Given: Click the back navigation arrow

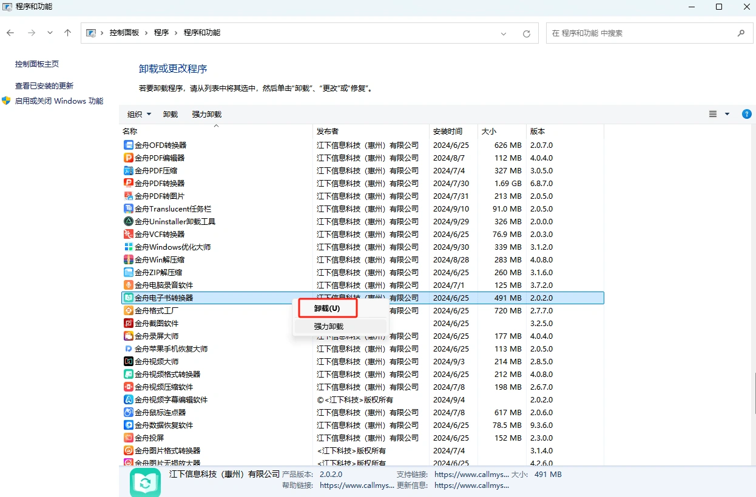Looking at the screenshot, I should tap(10, 33).
